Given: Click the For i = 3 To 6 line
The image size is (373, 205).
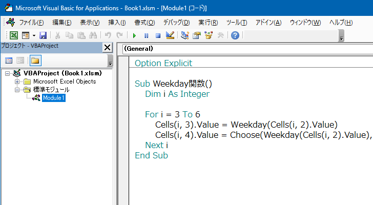Looking at the screenshot, I should [x=173, y=114].
